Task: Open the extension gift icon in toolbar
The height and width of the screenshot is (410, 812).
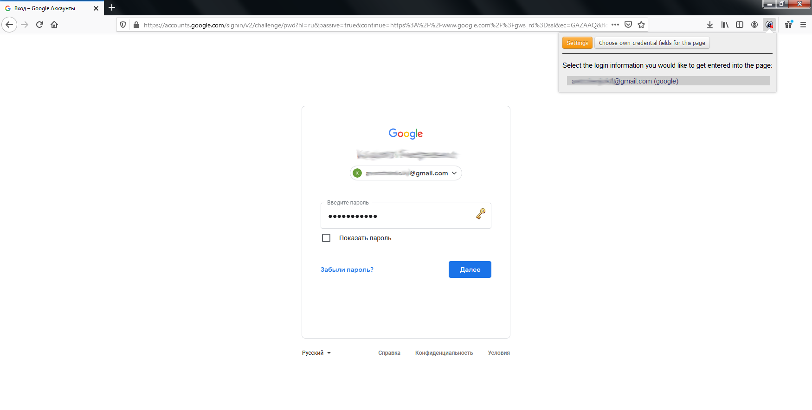Action: (788, 25)
